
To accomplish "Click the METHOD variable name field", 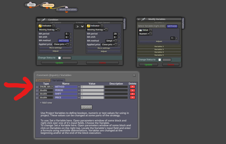I will [66, 87].
